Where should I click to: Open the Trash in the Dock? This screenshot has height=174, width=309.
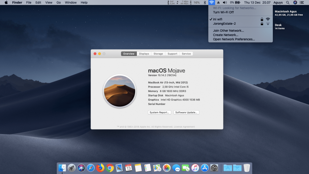click(x=247, y=168)
